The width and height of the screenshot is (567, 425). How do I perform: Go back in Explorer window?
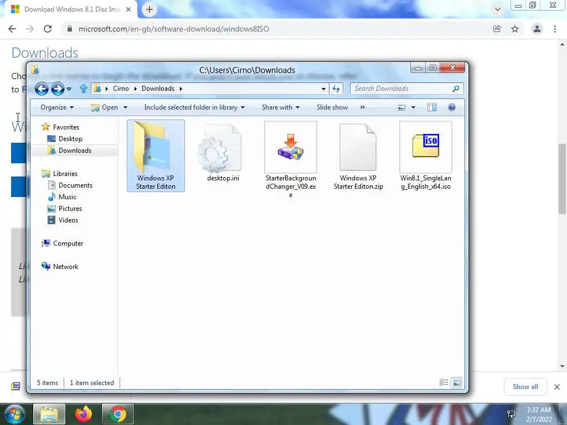point(42,89)
